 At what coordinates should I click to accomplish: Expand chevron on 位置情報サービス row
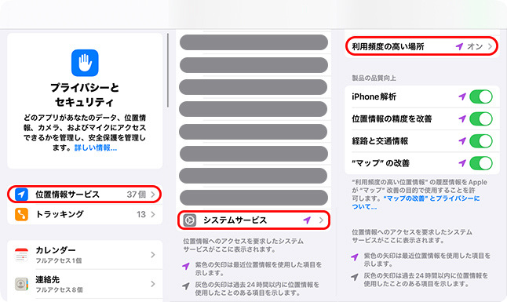[153, 195]
